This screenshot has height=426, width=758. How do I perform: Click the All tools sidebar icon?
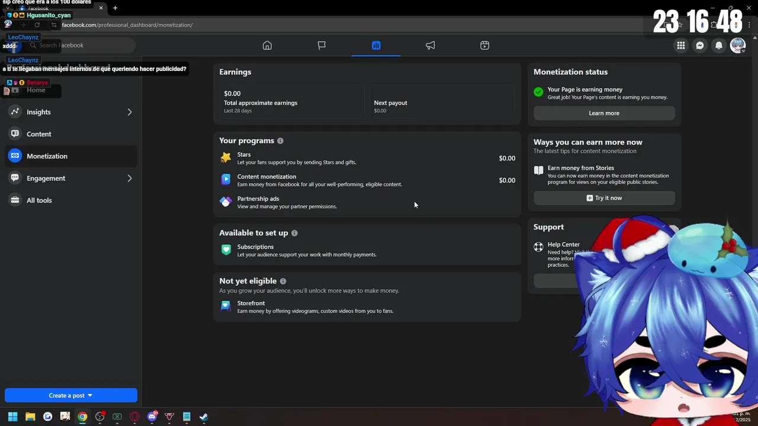[15, 200]
